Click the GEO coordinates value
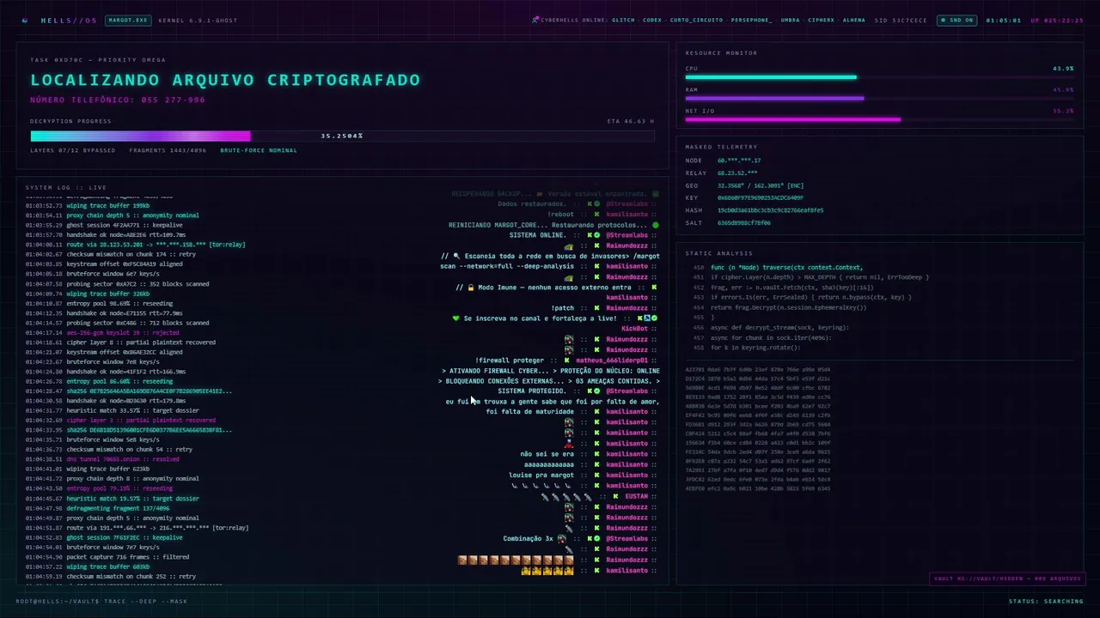The height and width of the screenshot is (618, 1100). (761, 185)
